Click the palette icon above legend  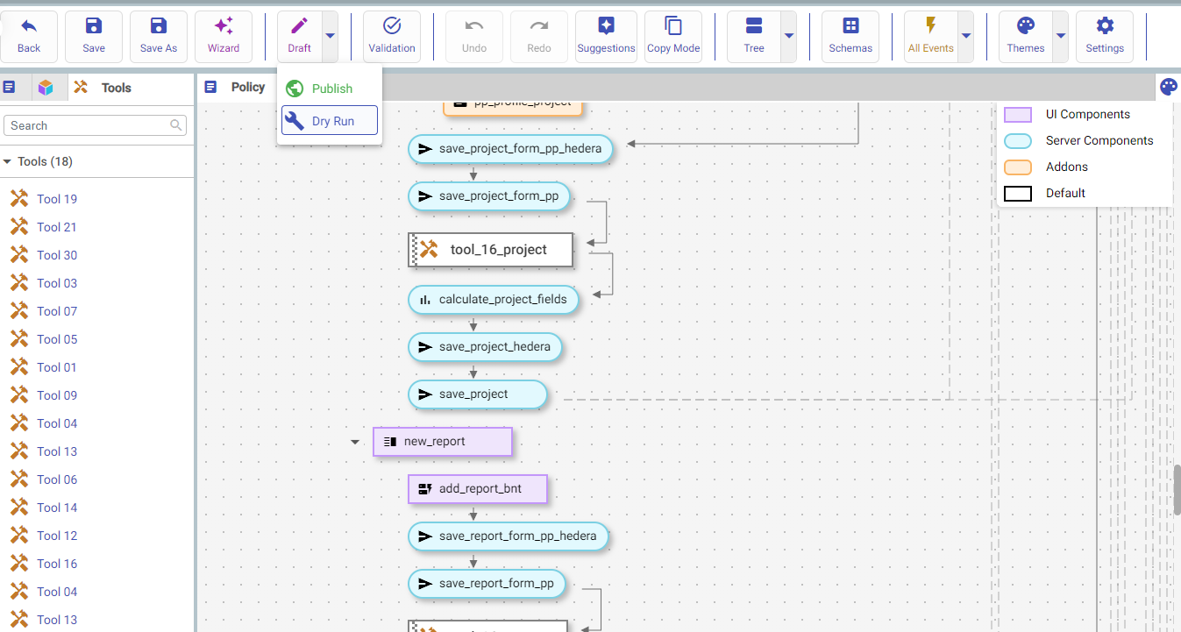(1168, 87)
